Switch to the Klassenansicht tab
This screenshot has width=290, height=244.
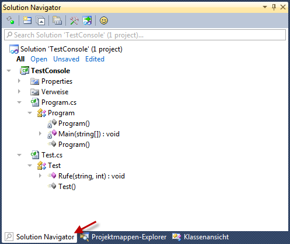[200, 237]
